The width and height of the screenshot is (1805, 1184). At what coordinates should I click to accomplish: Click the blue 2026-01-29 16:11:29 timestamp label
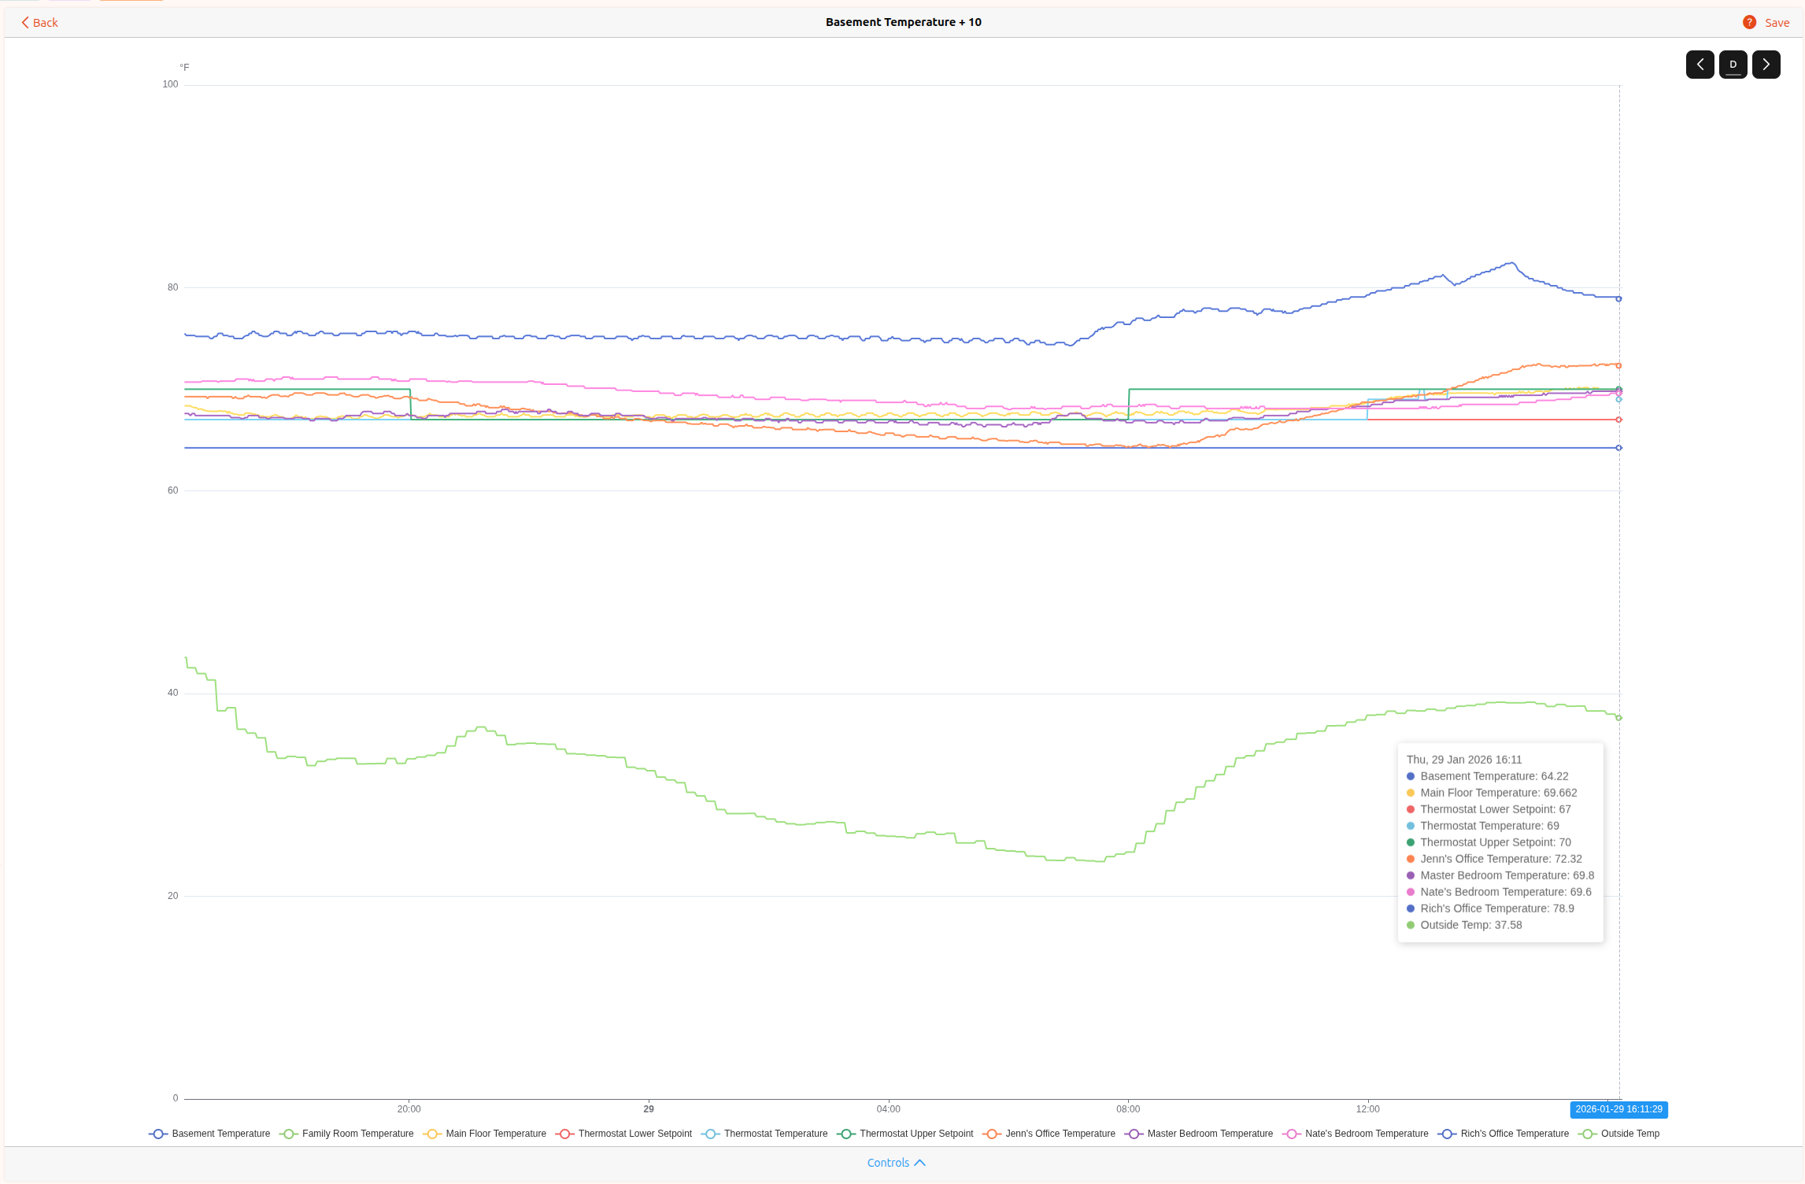(x=1618, y=1109)
